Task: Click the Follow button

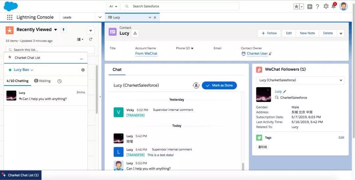Action: pos(269,33)
